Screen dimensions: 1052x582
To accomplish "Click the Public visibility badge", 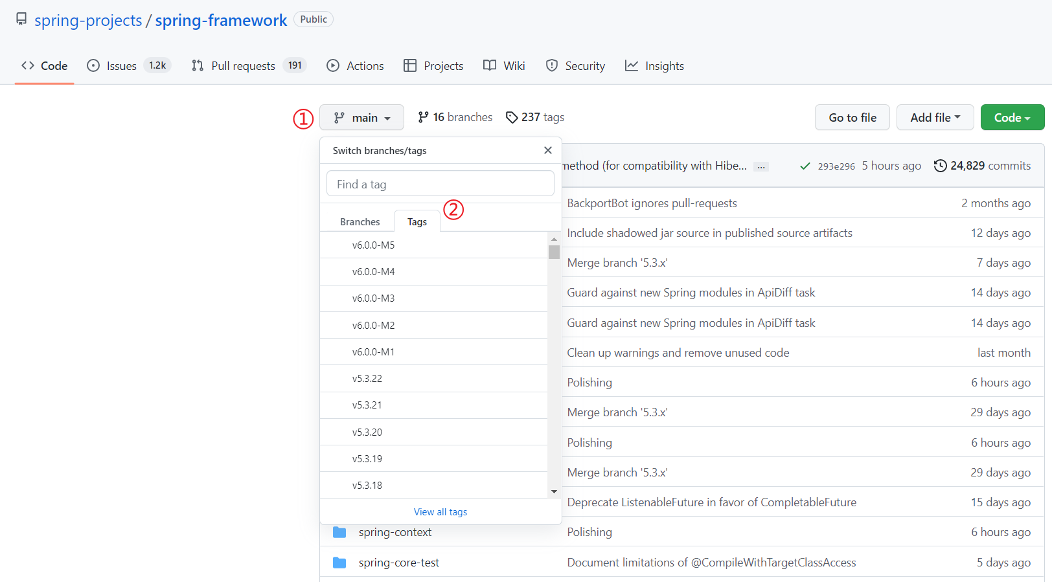I will 314,19.
